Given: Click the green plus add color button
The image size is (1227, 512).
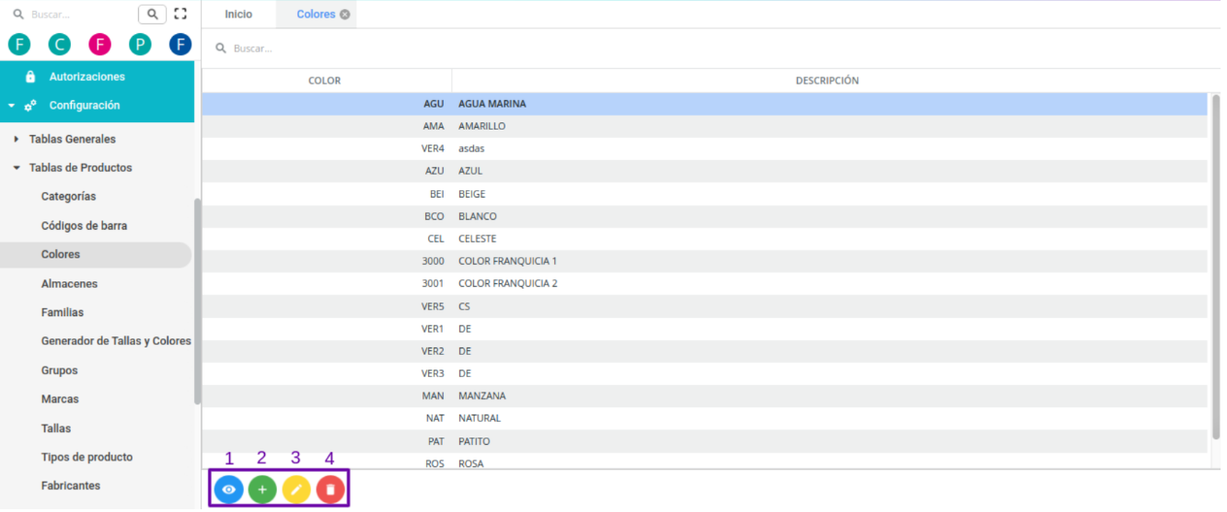Looking at the screenshot, I should coord(262,490).
